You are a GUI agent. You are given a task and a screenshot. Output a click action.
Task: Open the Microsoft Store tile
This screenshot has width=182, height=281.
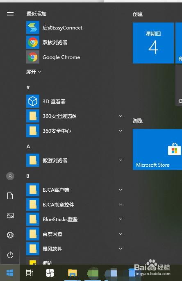pyautogui.click(x=157, y=150)
